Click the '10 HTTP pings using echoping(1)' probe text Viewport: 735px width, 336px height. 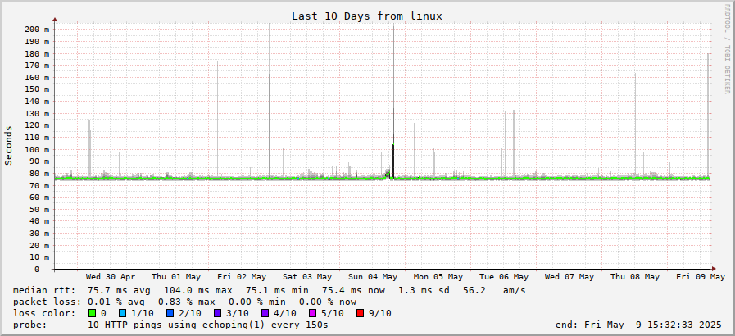click(x=176, y=325)
